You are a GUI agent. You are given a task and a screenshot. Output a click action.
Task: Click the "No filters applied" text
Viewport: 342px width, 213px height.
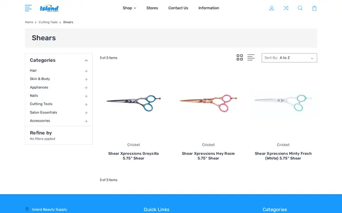pos(43,139)
